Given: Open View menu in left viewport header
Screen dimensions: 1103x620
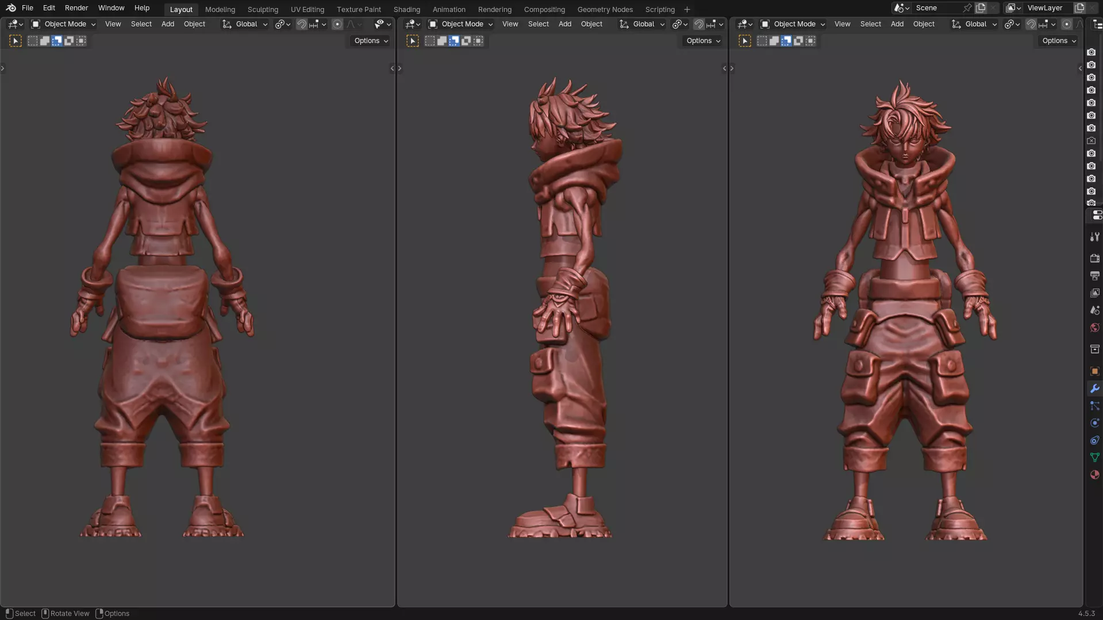Looking at the screenshot, I should click(113, 24).
